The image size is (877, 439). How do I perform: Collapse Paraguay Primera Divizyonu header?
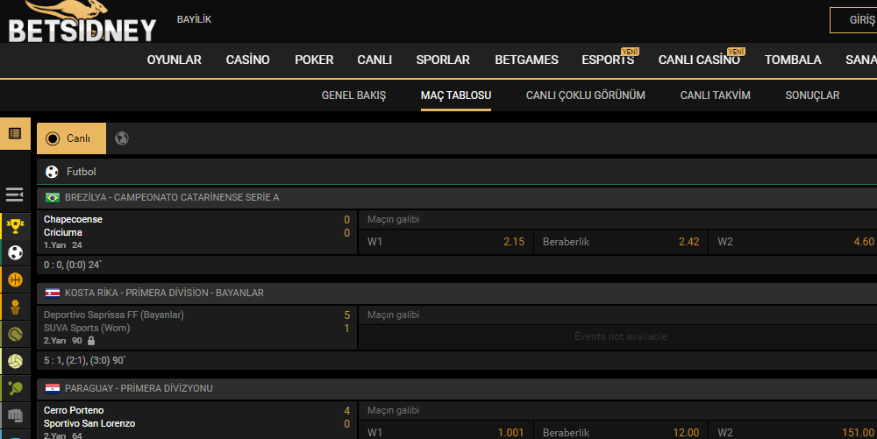tap(457, 388)
